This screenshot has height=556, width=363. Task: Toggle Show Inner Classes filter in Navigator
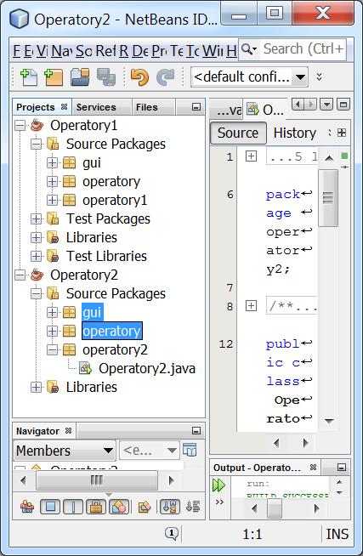[x=119, y=507]
